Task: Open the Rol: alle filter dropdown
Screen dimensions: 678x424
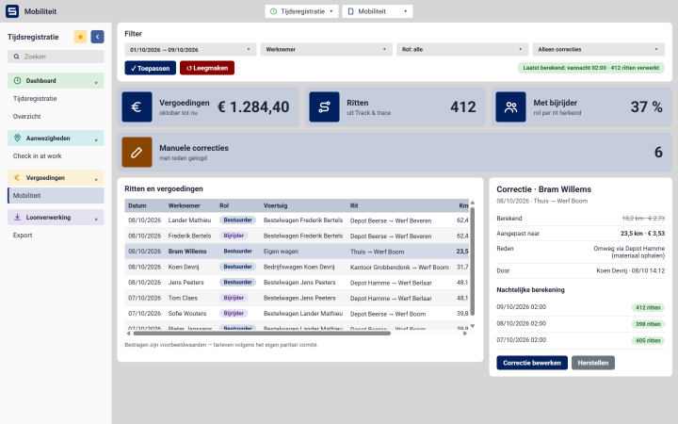Action: (x=462, y=49)
